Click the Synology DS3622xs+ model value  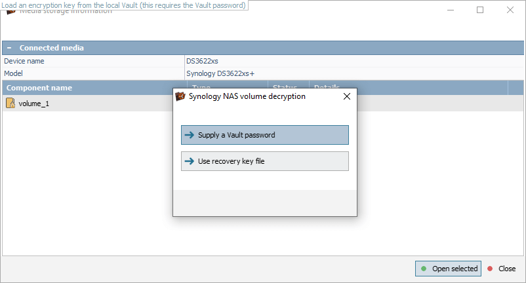[220, 73]
